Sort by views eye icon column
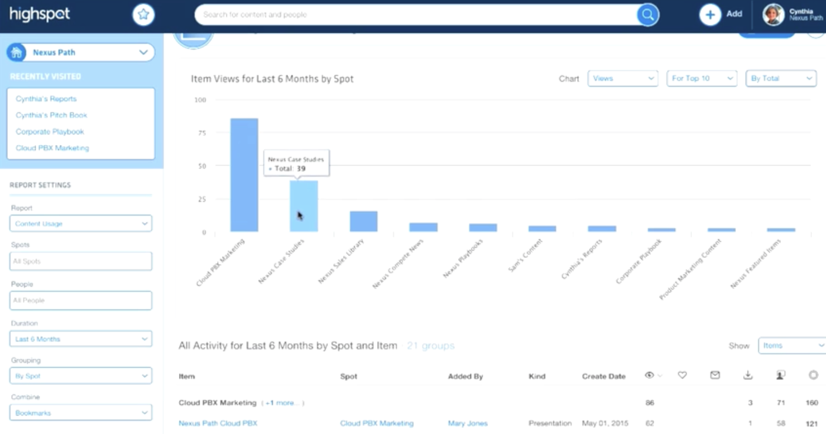The width and height of the screenshot is (826, 434). 649,376
